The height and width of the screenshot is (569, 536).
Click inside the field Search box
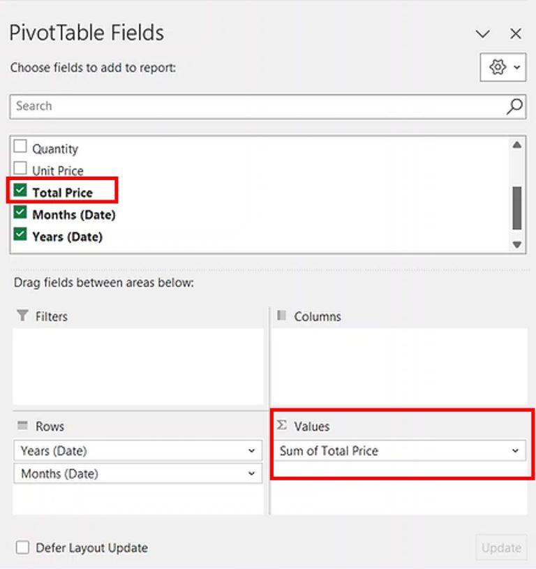pos(209,106)
